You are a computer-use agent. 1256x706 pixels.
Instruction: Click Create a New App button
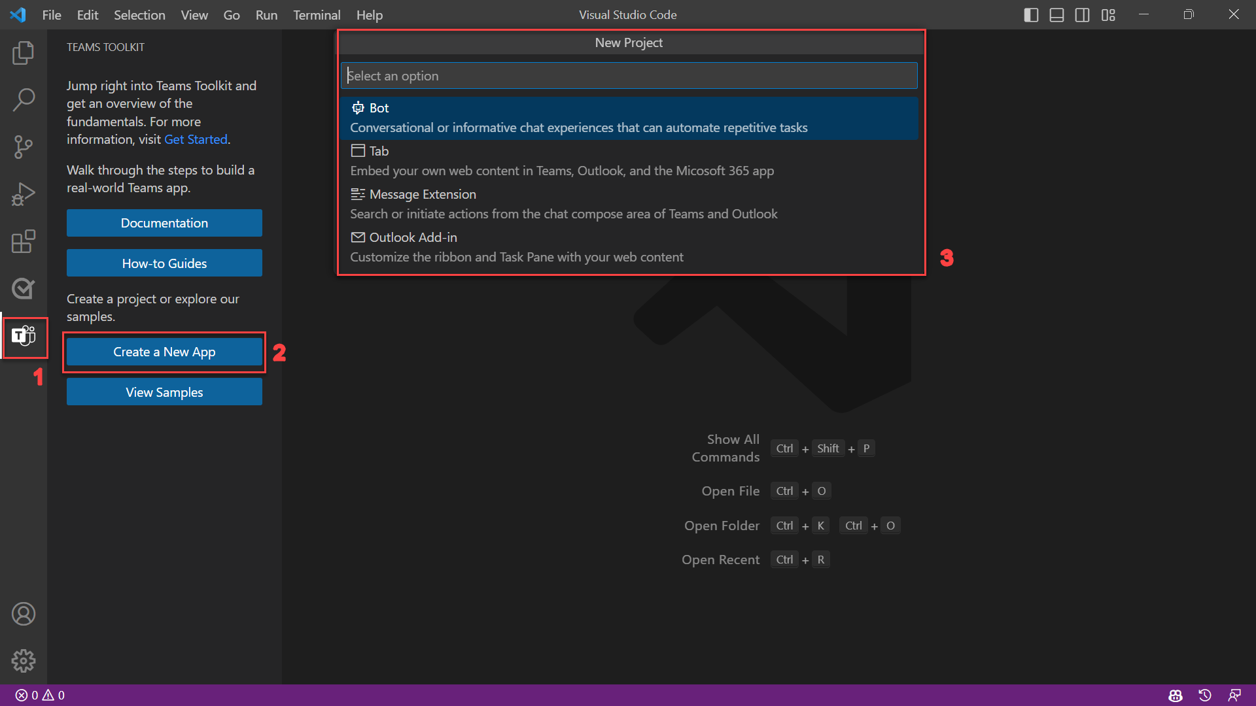pos(164,351)
